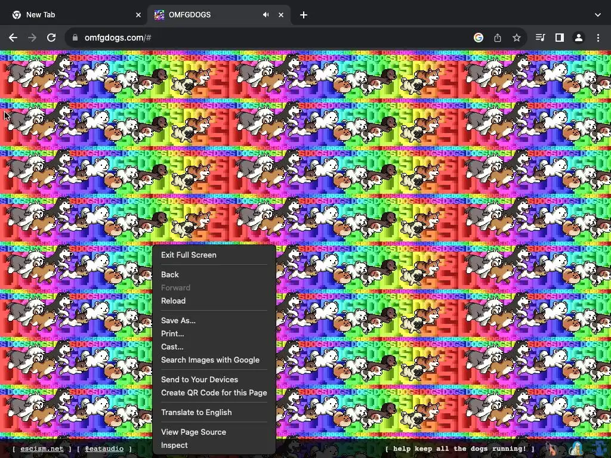
Task: Close the New Tab tab
Action: click(138, 15)
